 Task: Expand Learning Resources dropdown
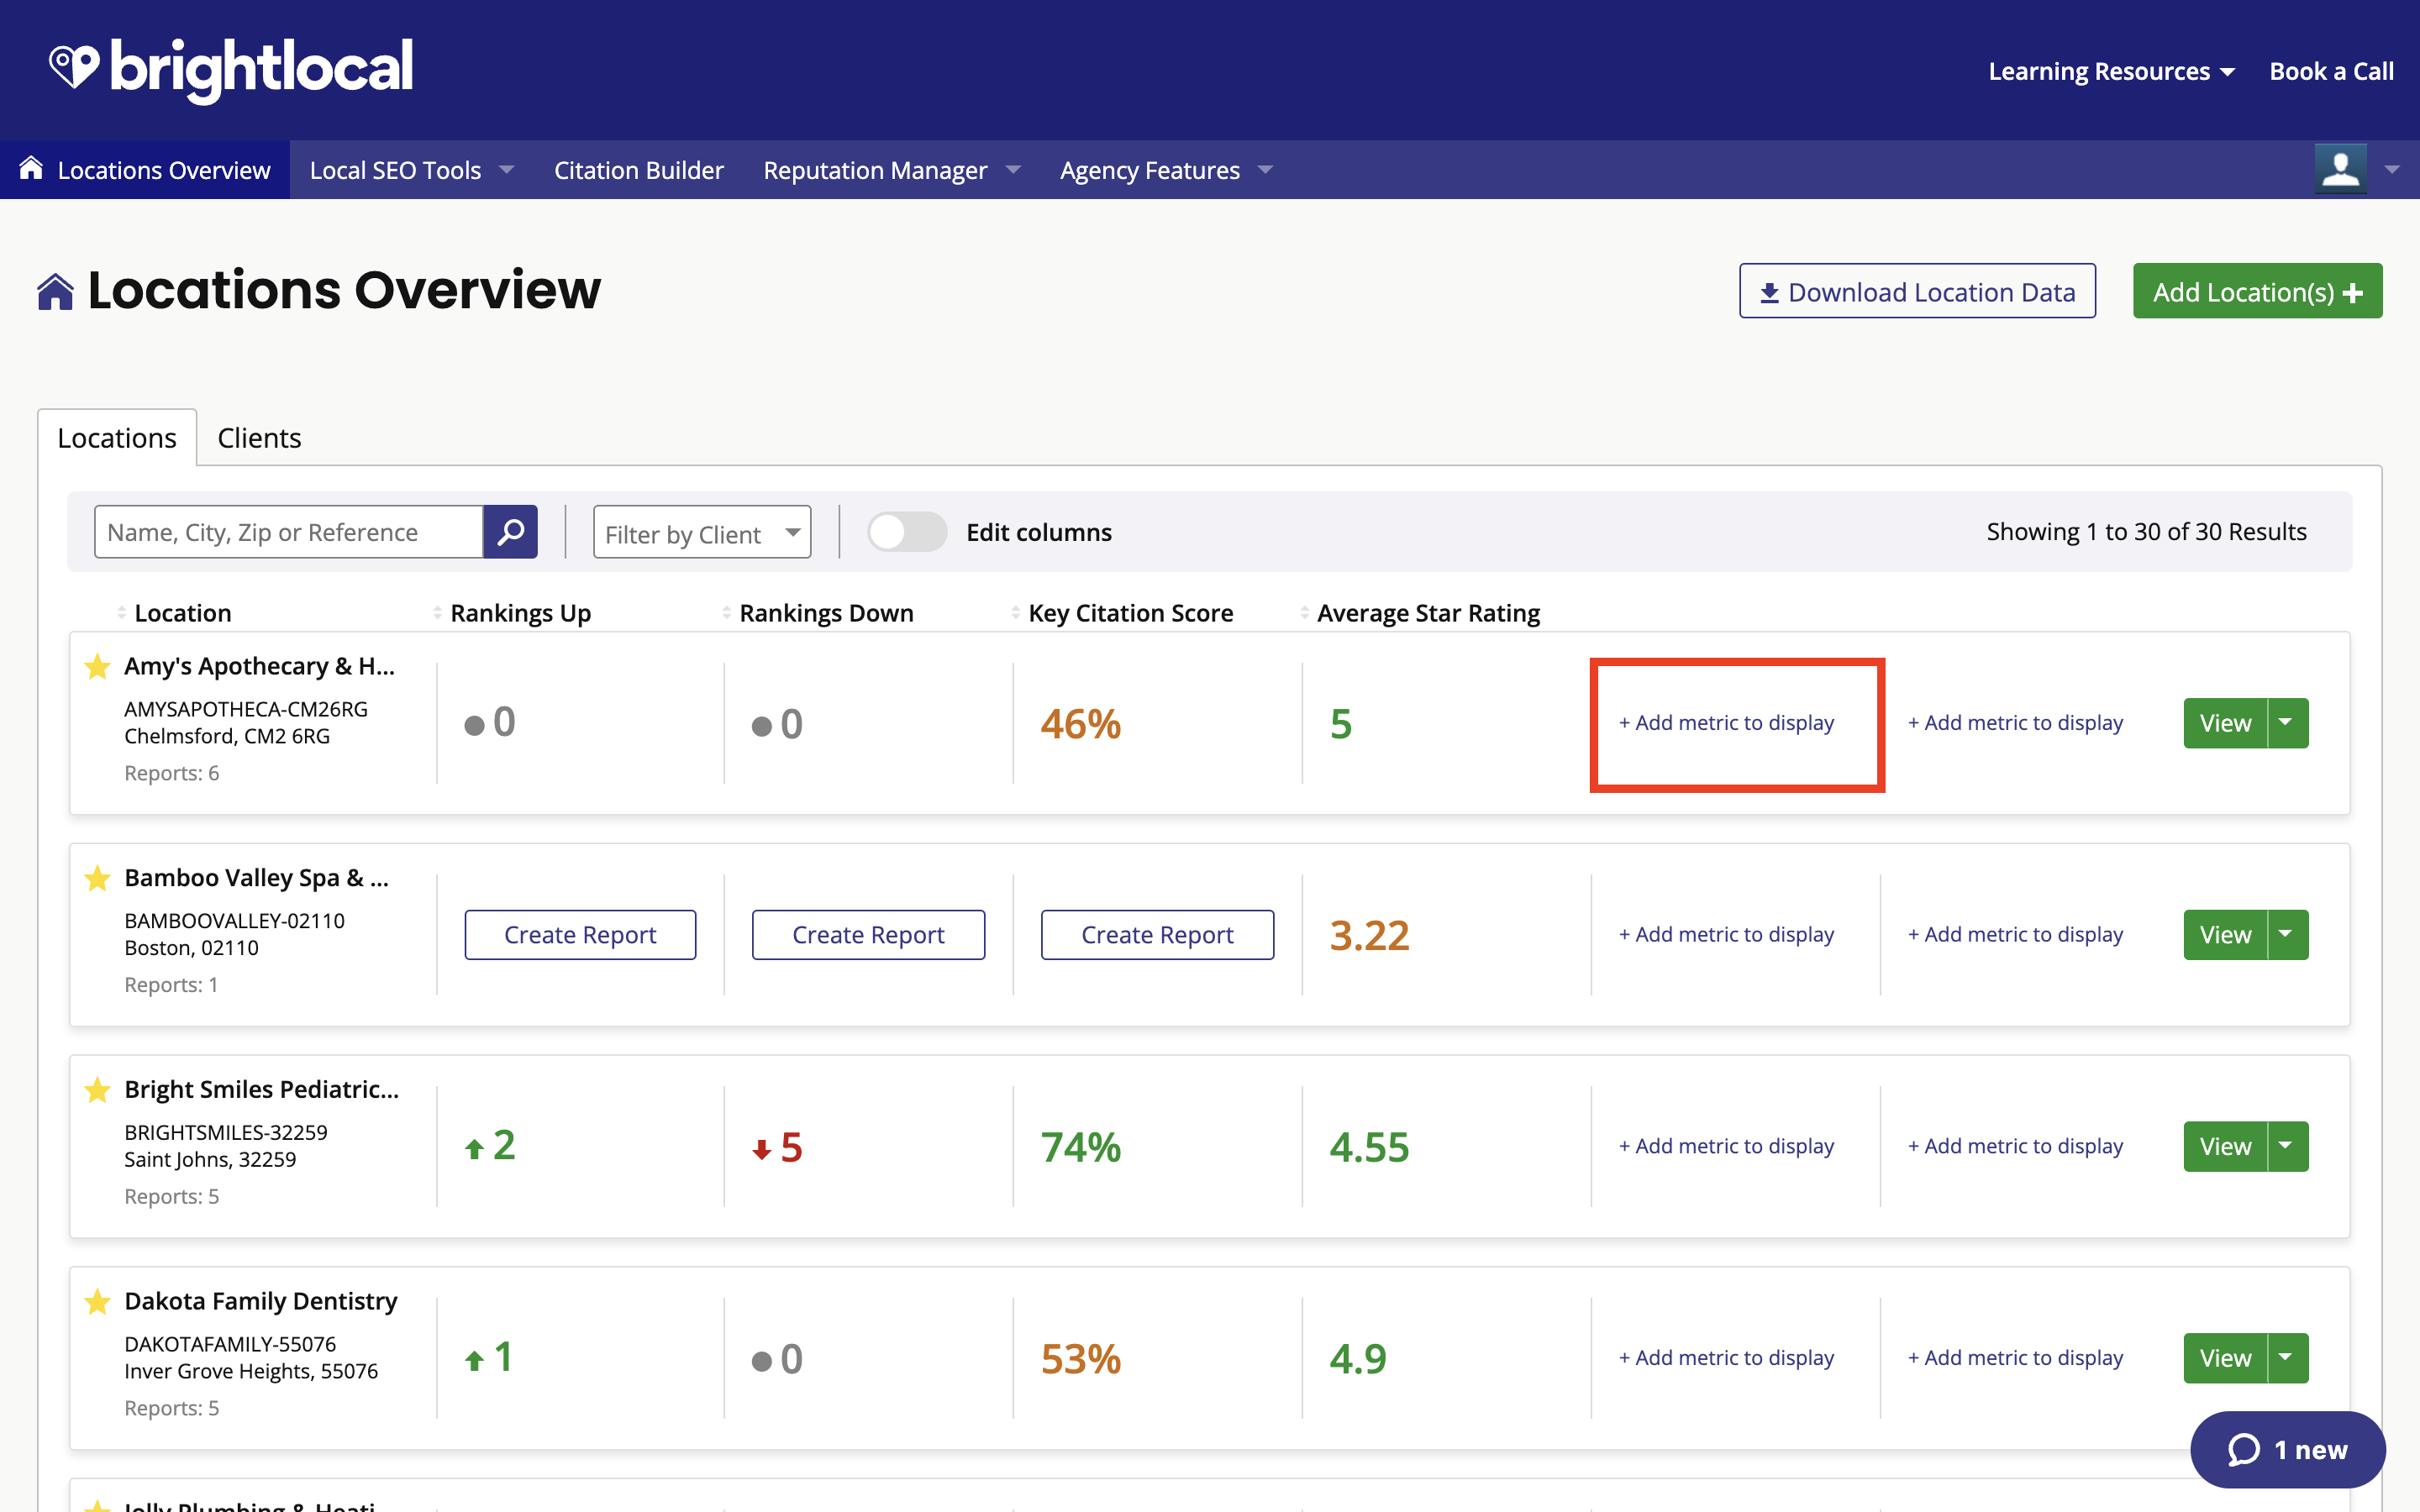click(x=2111, y=72)
